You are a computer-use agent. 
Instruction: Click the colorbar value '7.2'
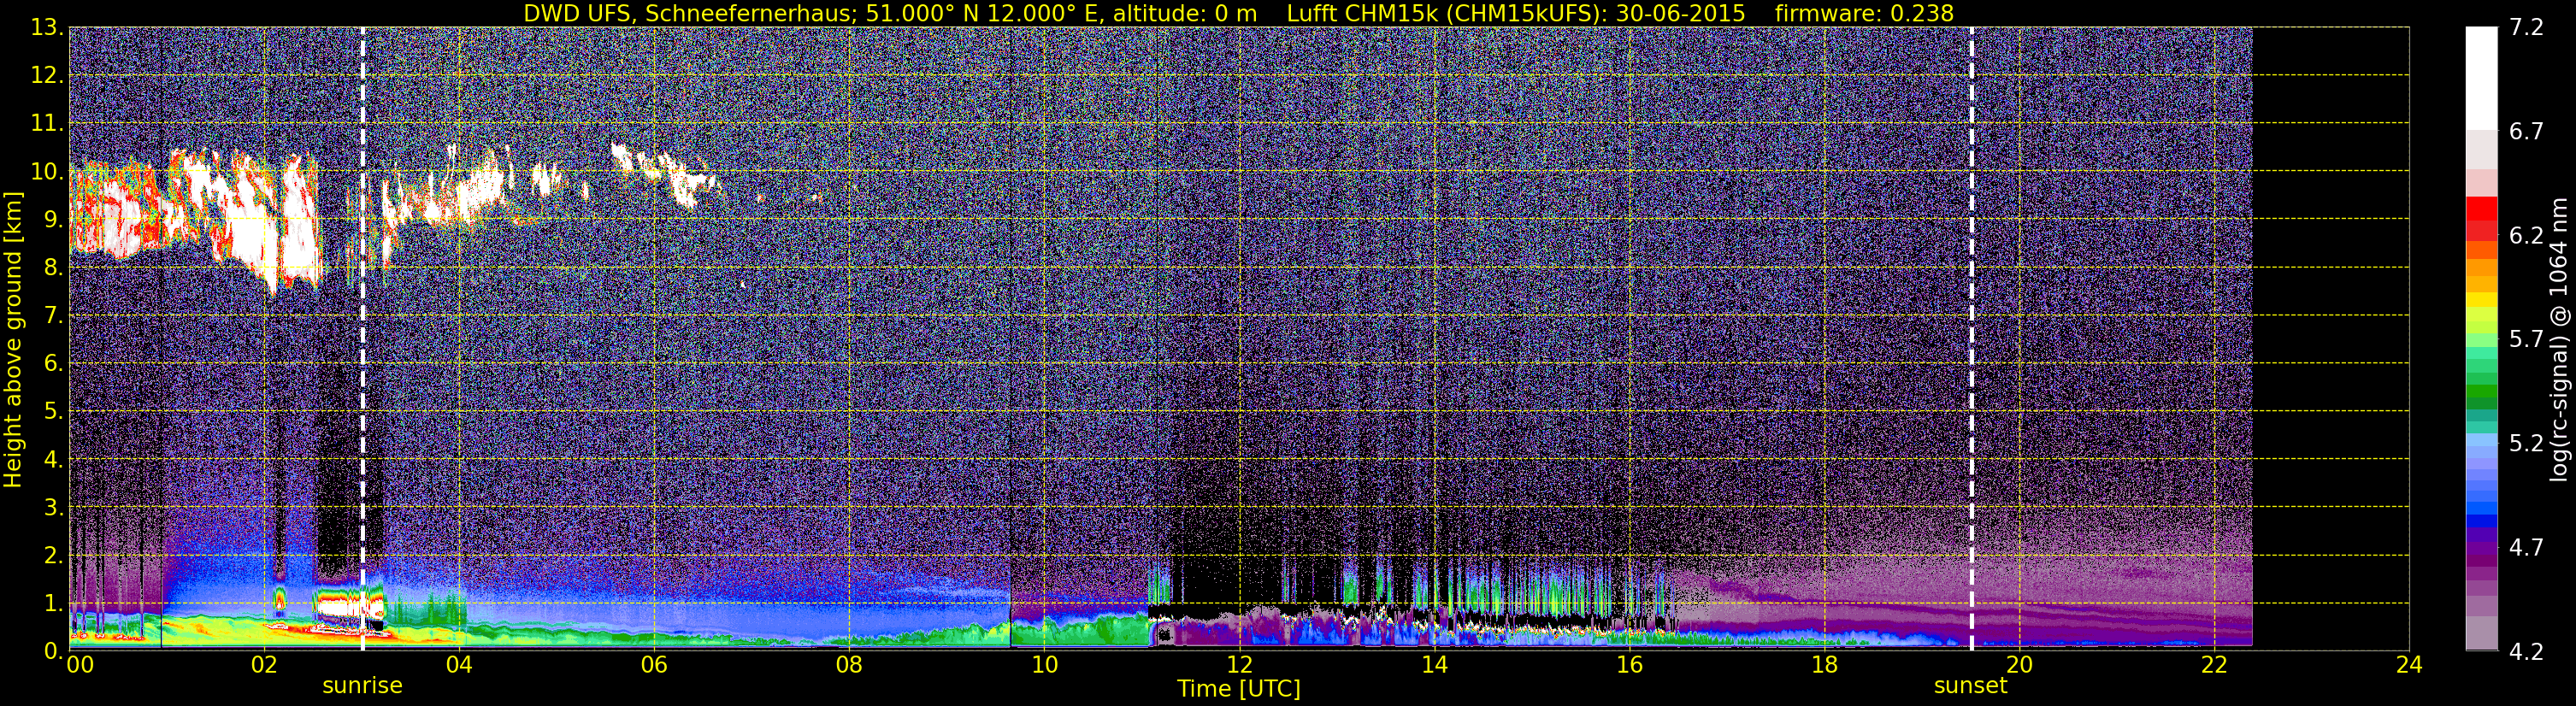[2526, 28]
